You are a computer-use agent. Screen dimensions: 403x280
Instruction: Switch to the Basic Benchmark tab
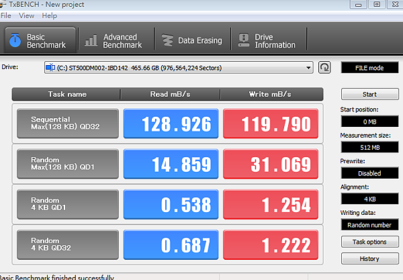[40, 40]
